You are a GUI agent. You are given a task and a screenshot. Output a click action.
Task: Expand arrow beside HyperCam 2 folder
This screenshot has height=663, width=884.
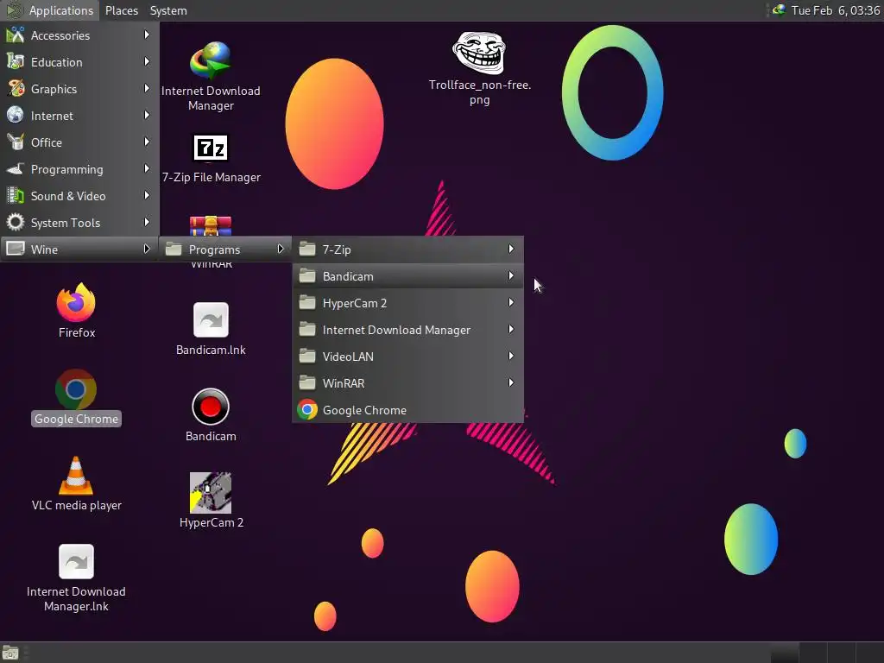(x=511, y=302)
